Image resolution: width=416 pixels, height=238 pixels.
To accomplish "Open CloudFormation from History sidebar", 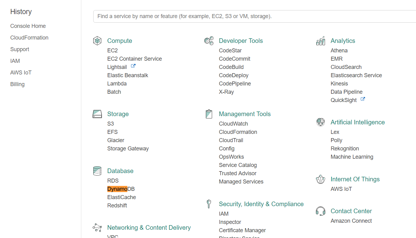I will pos(29,38).
